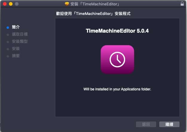Click the installer package icon in title bar

click(67, 4)
